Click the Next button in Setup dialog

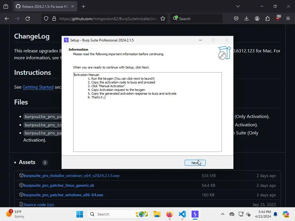pyautogui.click(x=195, y=163)
